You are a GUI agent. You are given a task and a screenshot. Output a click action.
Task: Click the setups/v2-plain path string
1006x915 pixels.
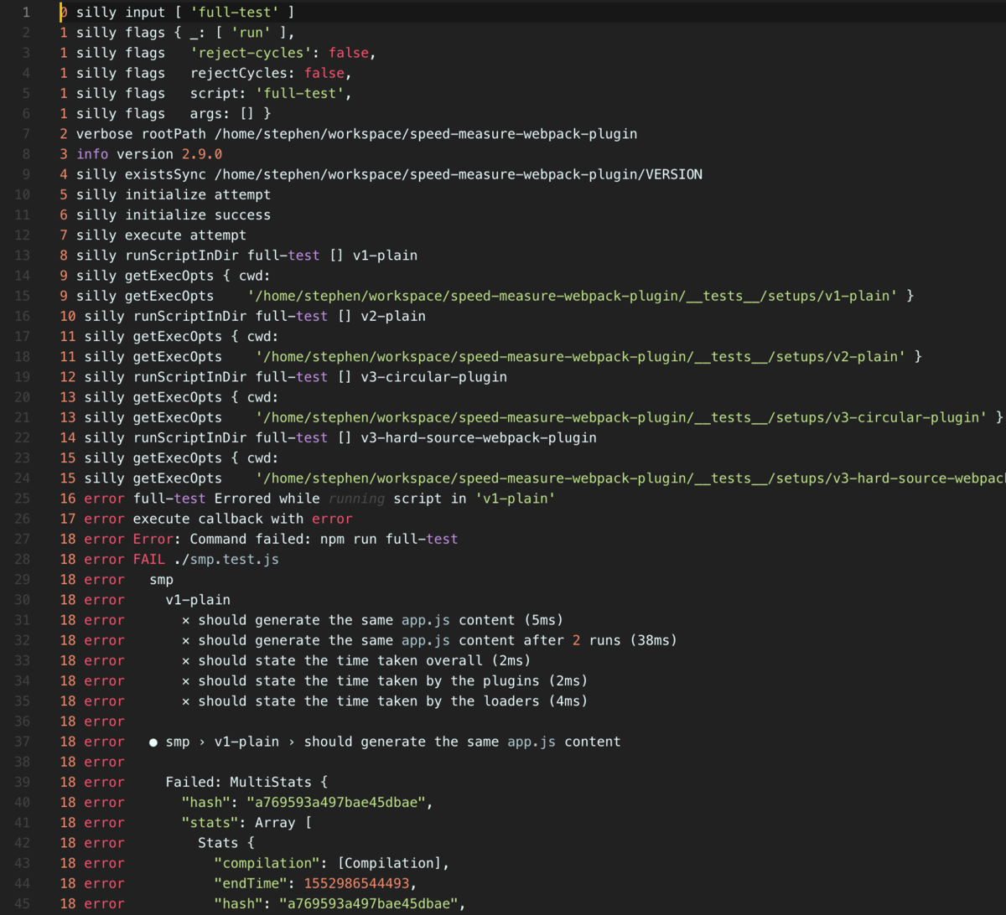tap(583, 357)
